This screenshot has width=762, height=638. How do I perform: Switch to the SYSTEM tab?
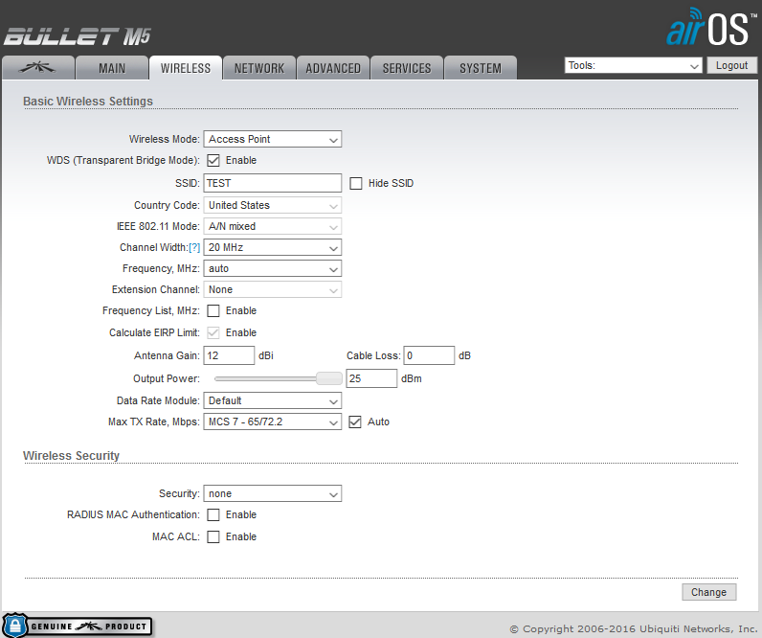click(481, 68)
